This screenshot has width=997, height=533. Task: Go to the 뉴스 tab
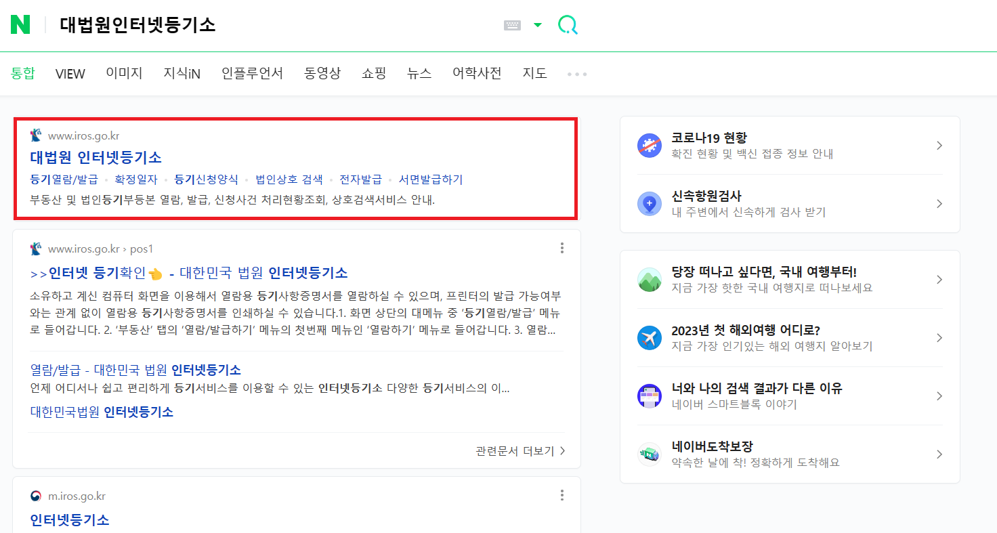click(x=419, y=73)
